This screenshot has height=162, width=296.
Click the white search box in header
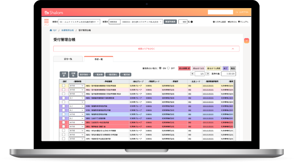coord(220,12)
